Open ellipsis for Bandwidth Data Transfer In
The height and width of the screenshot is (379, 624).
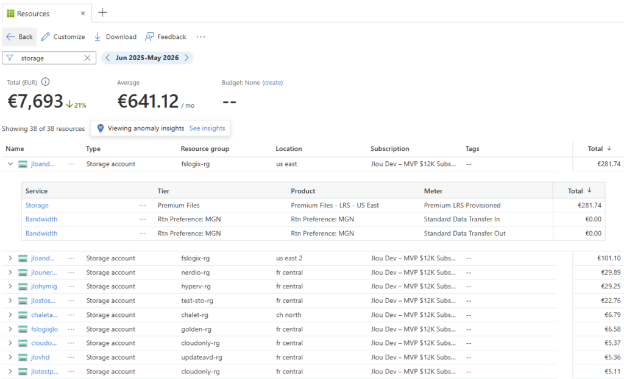143,219
